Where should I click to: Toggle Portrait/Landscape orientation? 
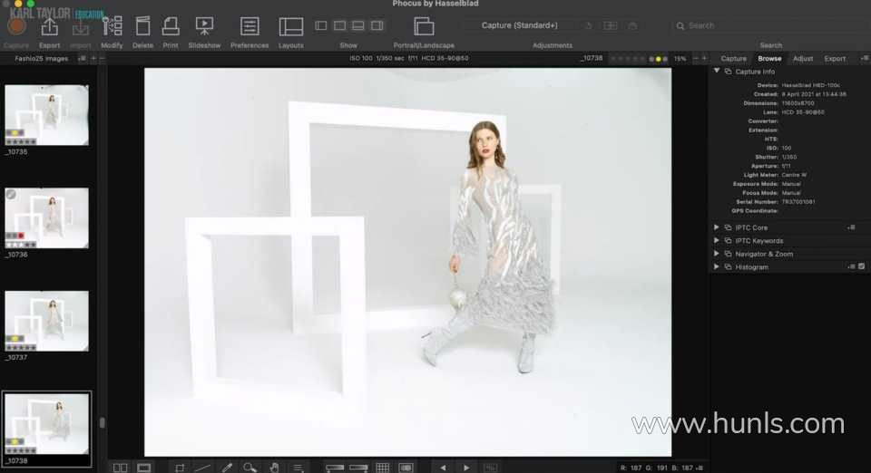424,27
